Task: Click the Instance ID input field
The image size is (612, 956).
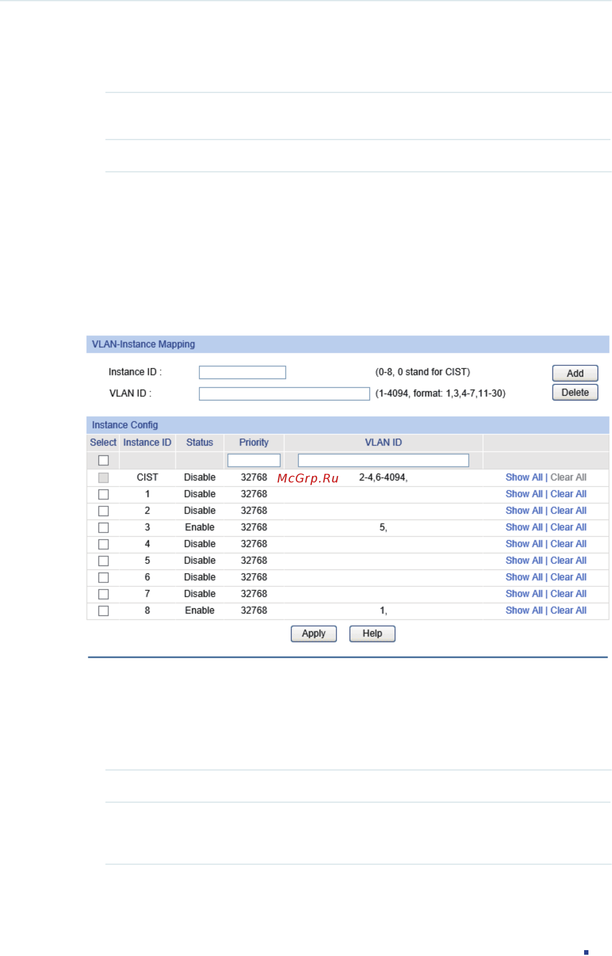Action: (242, 372)
